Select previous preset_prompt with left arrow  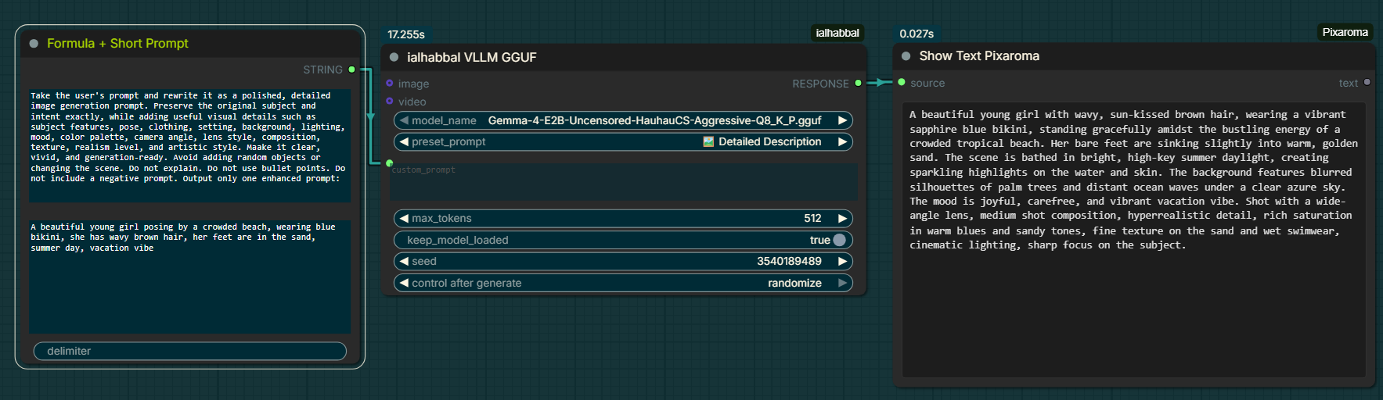(404, 141)
